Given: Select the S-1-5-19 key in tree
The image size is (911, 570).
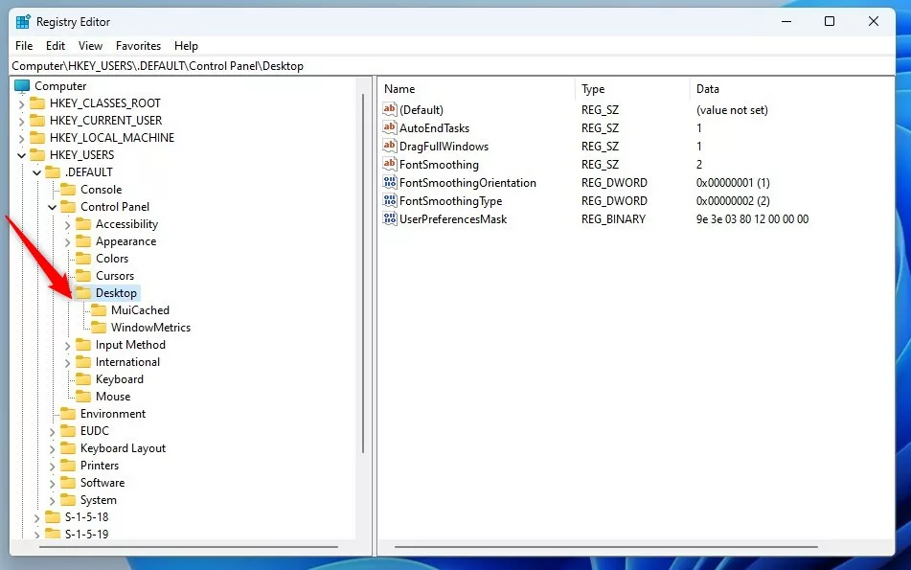Looking at the screenshot, I should point(86,535).
